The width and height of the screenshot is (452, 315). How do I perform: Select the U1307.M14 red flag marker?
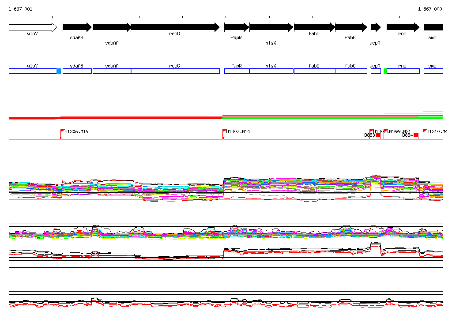(224, 131)
